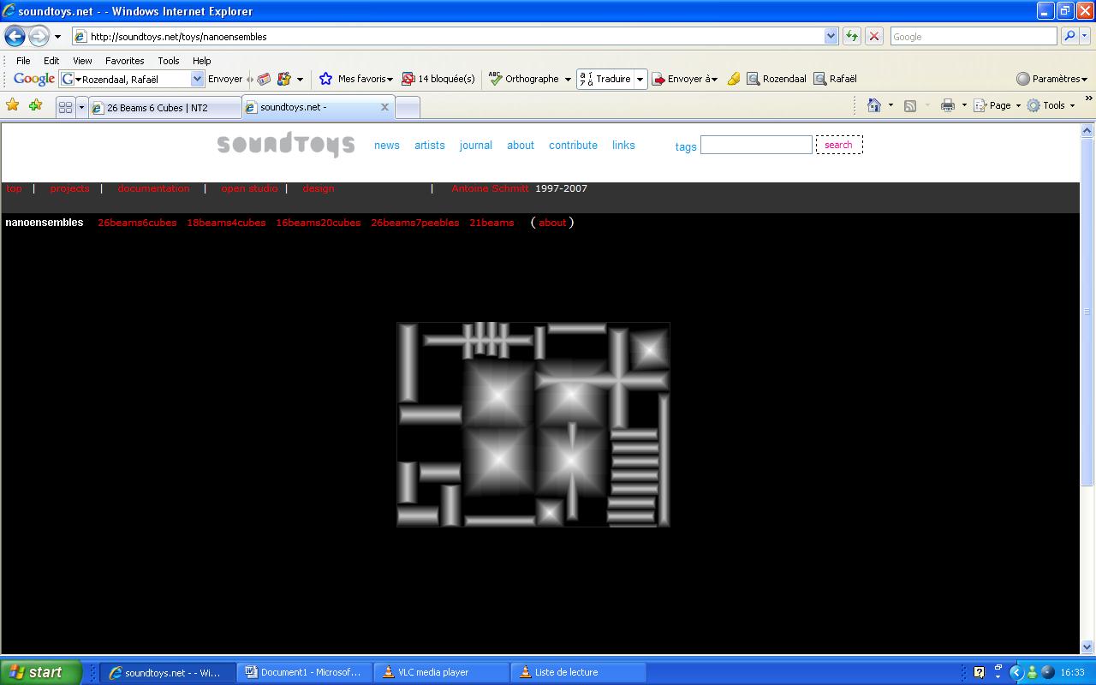Viewport: 1096px width, 685px height.
Task: Click the soundtoys logo
Action: [x=286, y=144]
